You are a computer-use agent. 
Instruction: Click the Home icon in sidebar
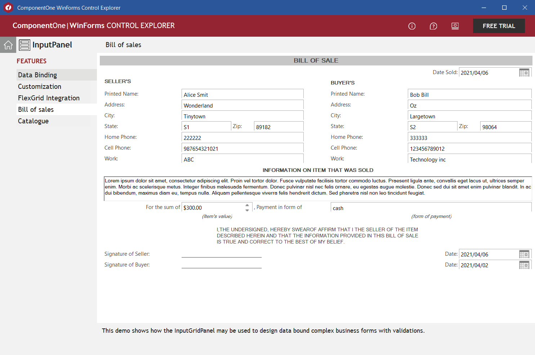8,45
